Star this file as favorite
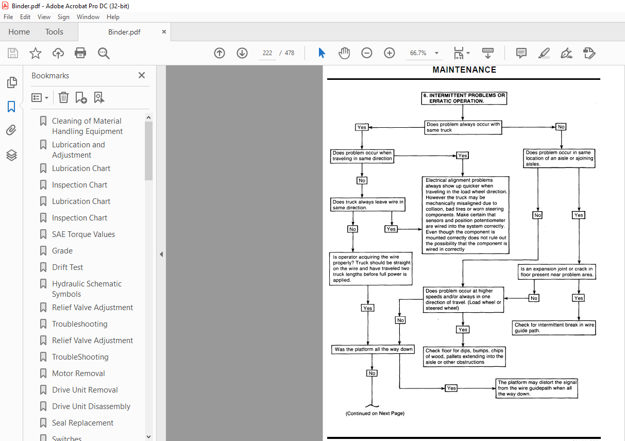Viewport: 625px width, 441px height. [x=36, y=53]
